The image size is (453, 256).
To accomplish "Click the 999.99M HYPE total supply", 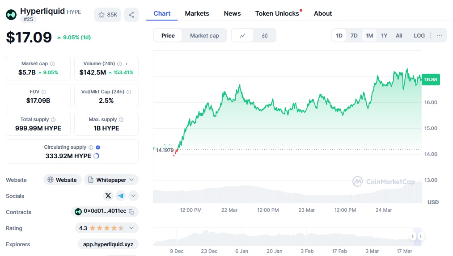I will point(38,128).
